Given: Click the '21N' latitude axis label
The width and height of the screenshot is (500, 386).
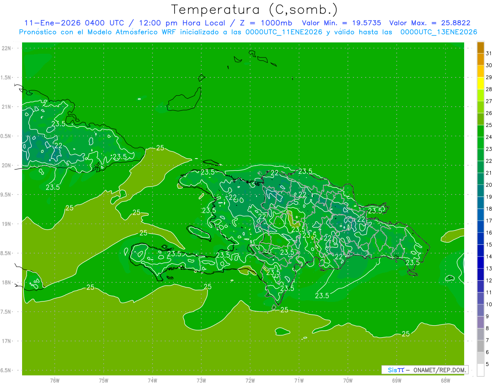Looking at the screenshot, I should pyautogui.click(x=7, y=107).
